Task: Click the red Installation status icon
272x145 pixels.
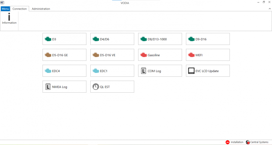Action: (x=227, y=142)
